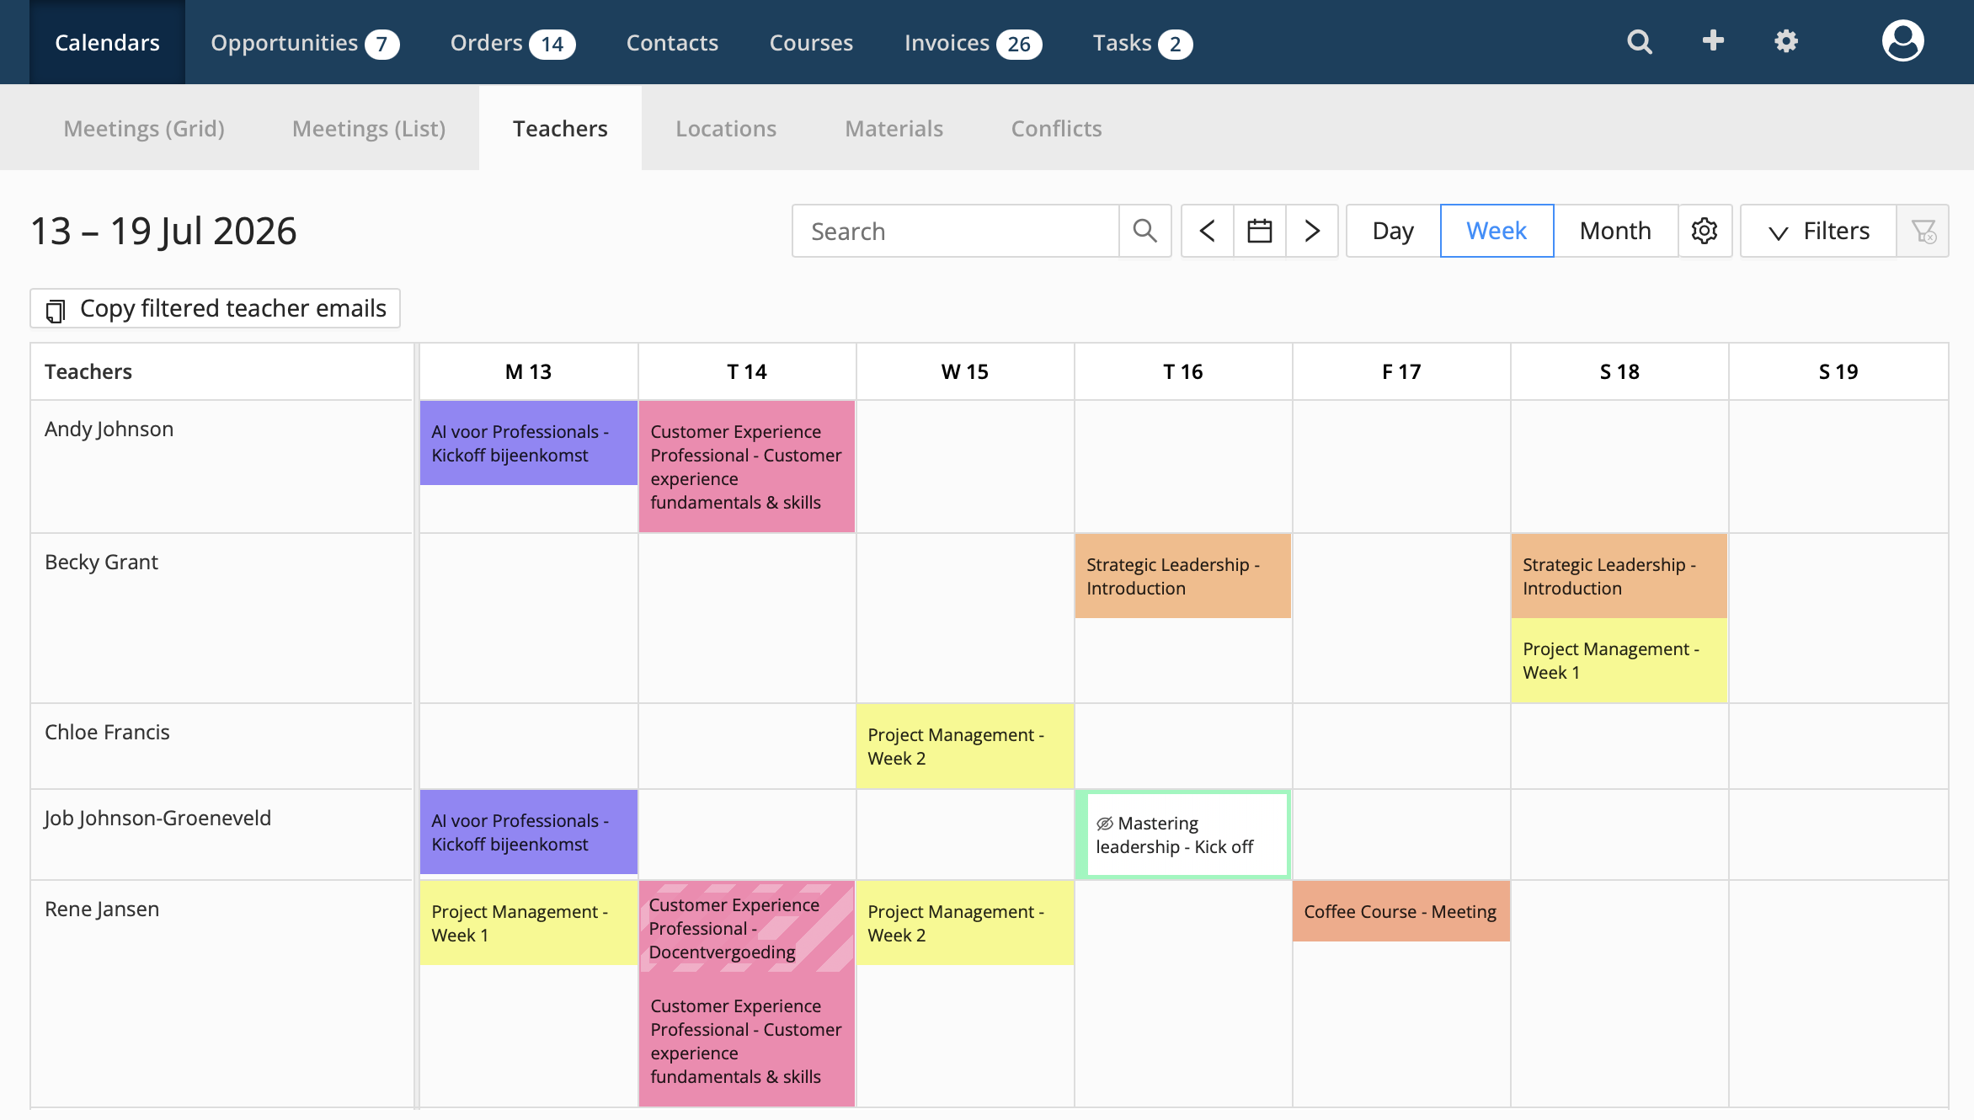Click teacher name Rene Jansen
This screenshot has height=1120, width=1974.
pyautogui.click(x=102, y=909)
